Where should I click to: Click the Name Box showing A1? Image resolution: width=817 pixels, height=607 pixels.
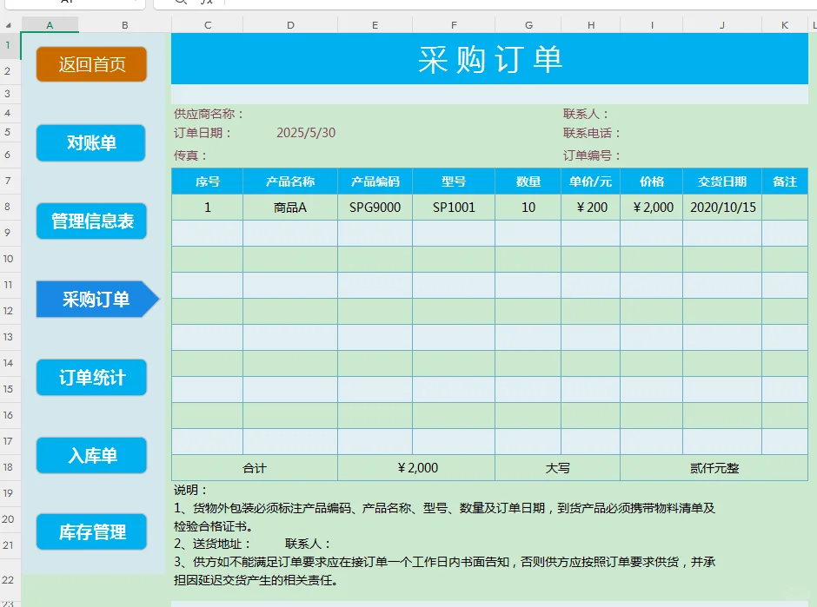tap(65, 3)
